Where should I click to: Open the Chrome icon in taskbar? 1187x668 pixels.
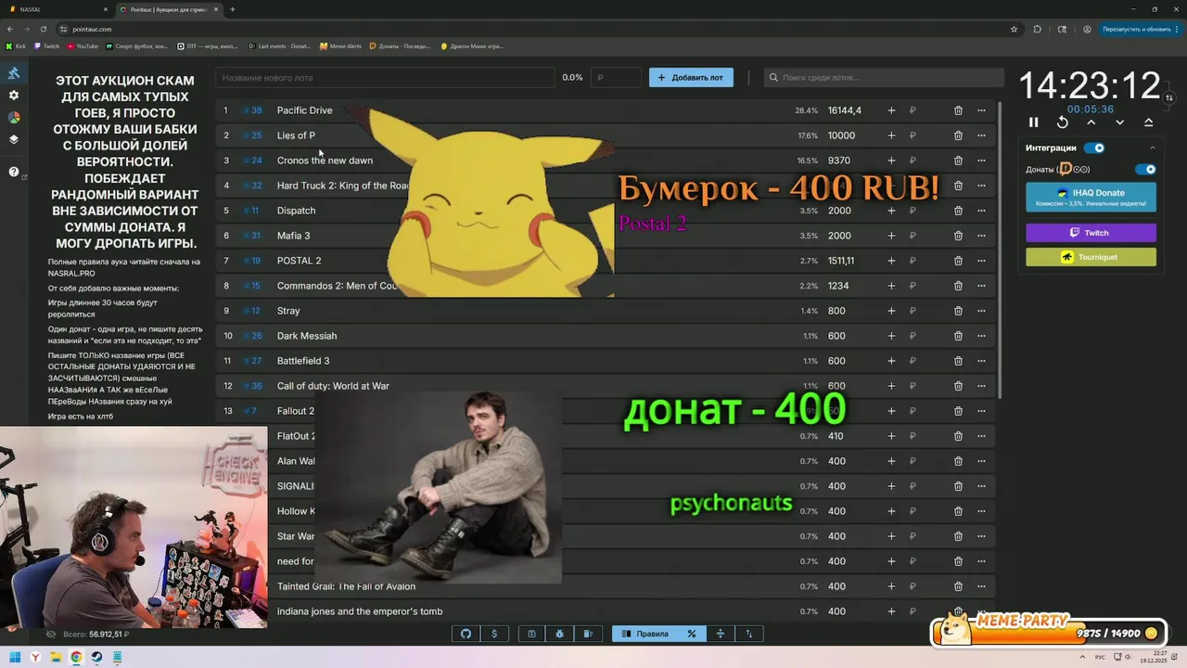tap(76, 658)
